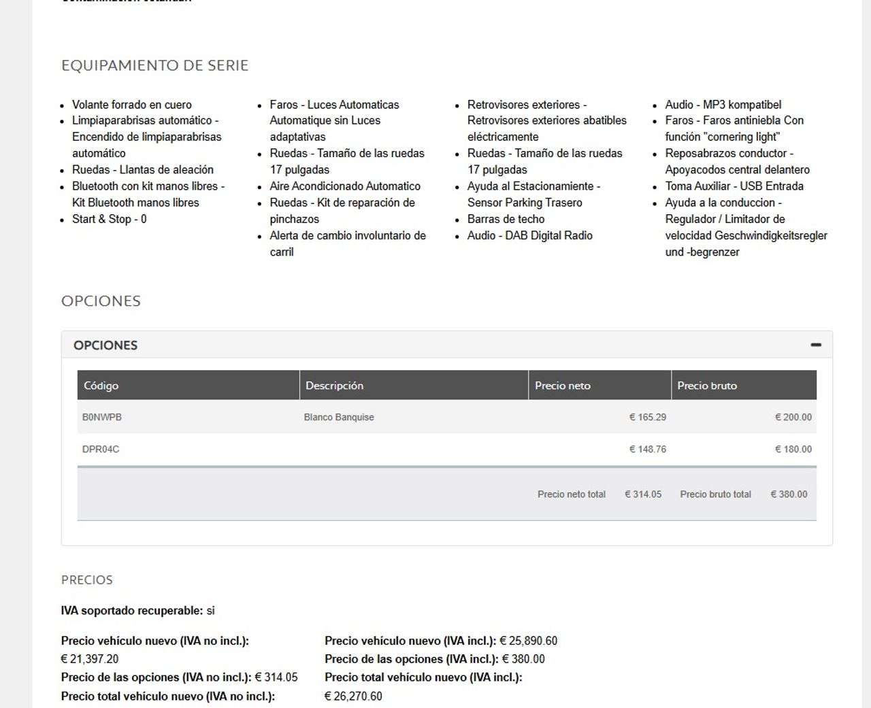Click the OPCIONES section heading above the panel

coord(101,301)
